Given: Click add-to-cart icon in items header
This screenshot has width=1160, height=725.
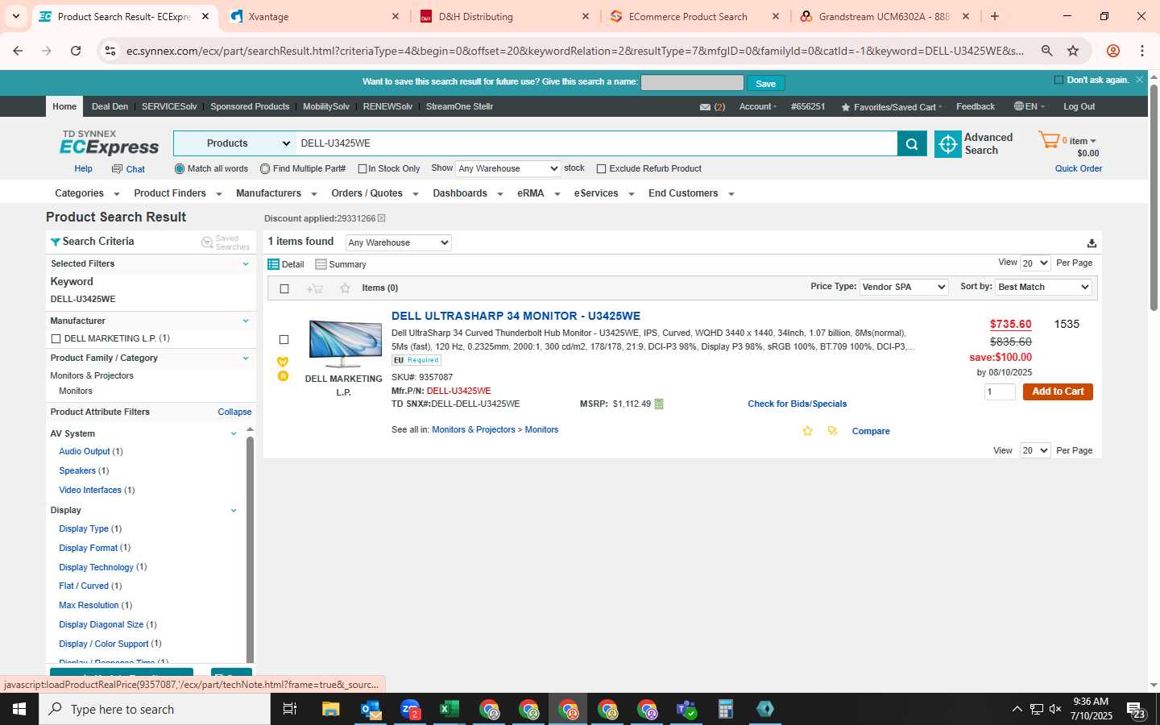Looking at the screenshot, I should coord(314,288).
